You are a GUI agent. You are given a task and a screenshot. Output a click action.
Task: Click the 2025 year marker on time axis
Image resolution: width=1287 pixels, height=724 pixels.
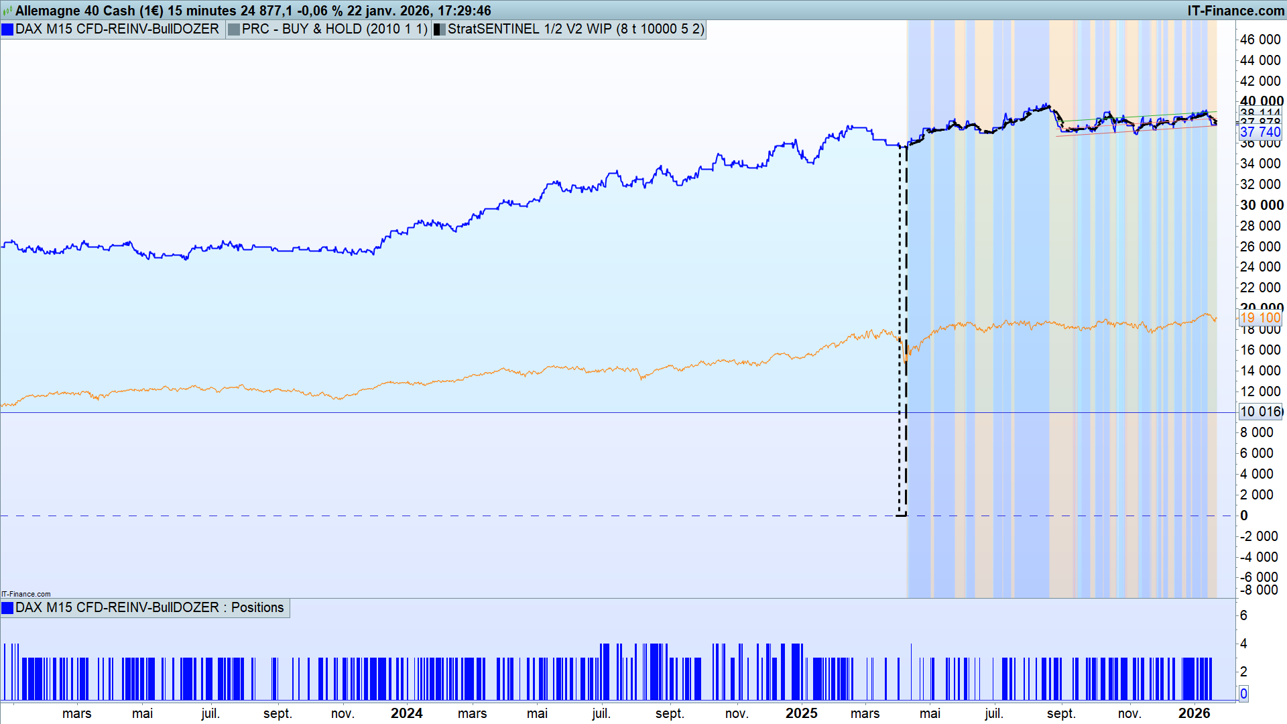(x=801, y=713)
